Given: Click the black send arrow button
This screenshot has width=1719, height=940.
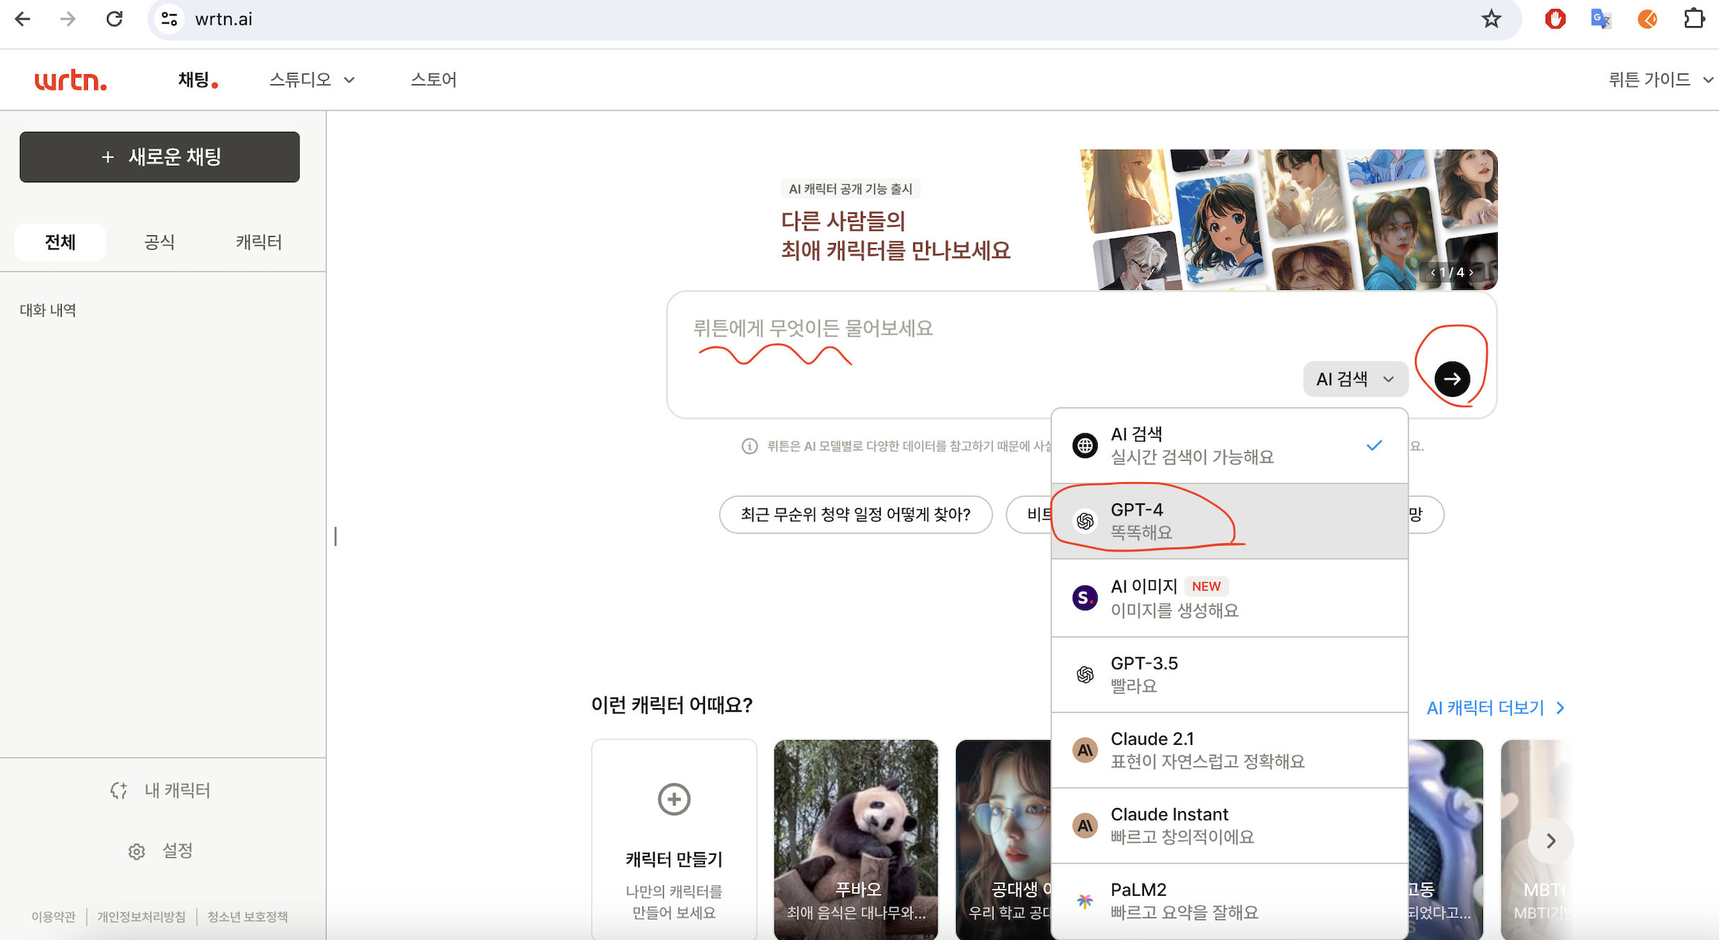Looking at the screenshot, I should click(1452, 379).
